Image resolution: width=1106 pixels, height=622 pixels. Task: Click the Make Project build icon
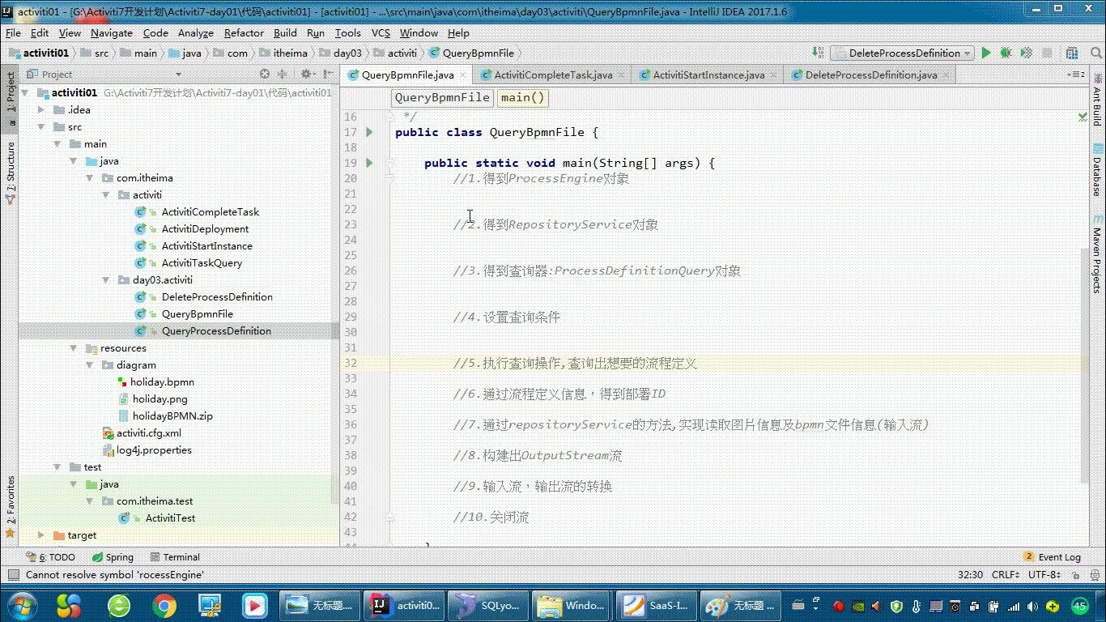point(817,53)
